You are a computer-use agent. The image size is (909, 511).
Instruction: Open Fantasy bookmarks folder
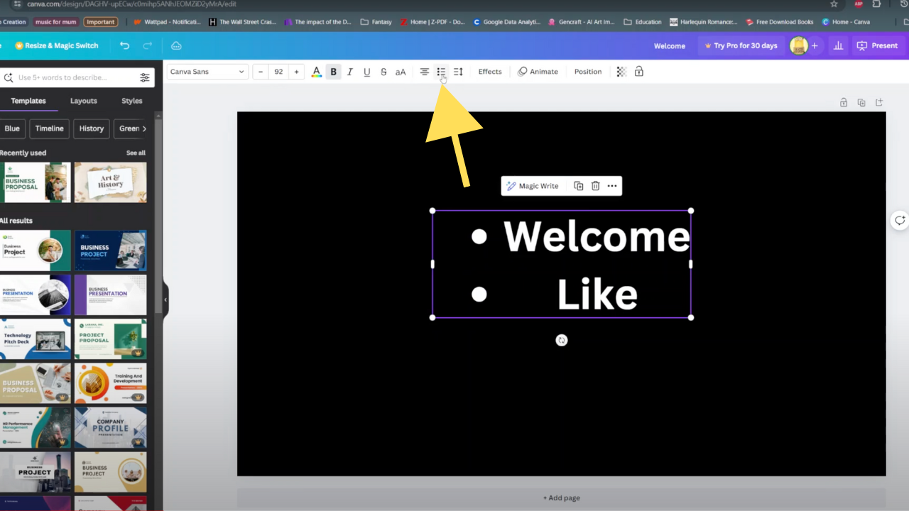tap(376, 22)
